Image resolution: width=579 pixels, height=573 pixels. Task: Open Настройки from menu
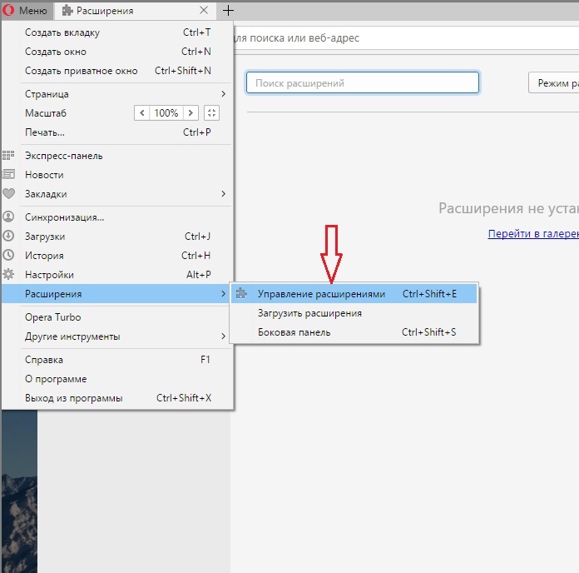(x=118, y=275)
